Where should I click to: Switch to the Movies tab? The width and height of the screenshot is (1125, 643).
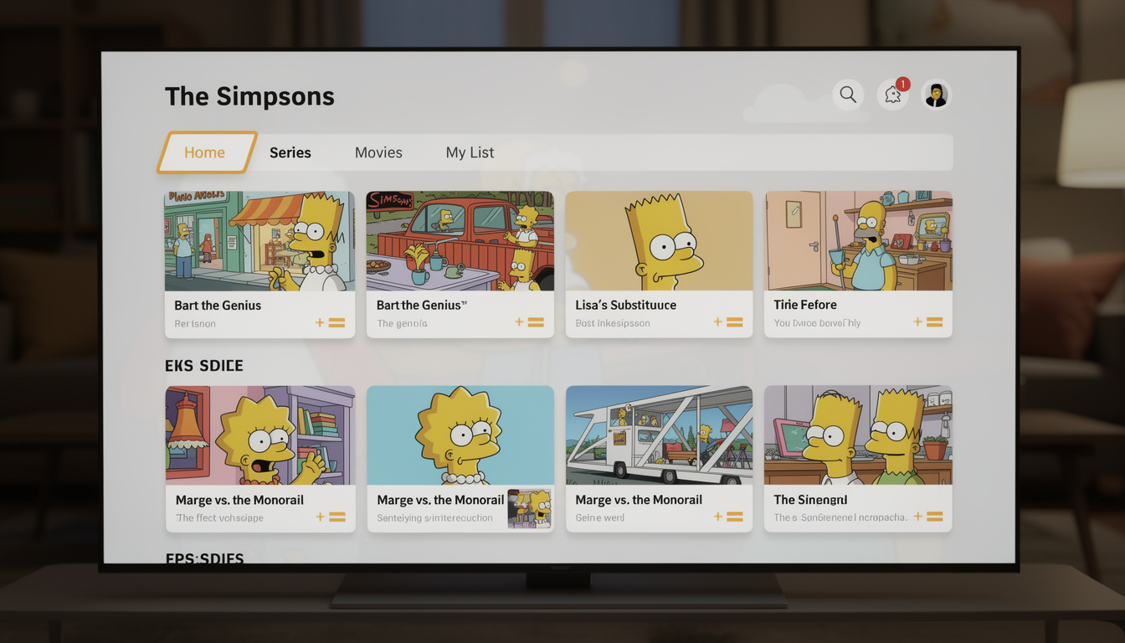click(378, 152)
